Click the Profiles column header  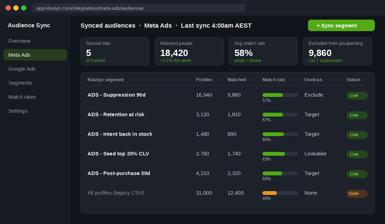pyautogui.click(x=204, y=80)
